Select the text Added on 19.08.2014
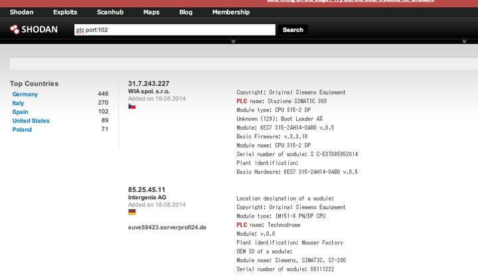The image size is (478, 276). click(157, 99)
